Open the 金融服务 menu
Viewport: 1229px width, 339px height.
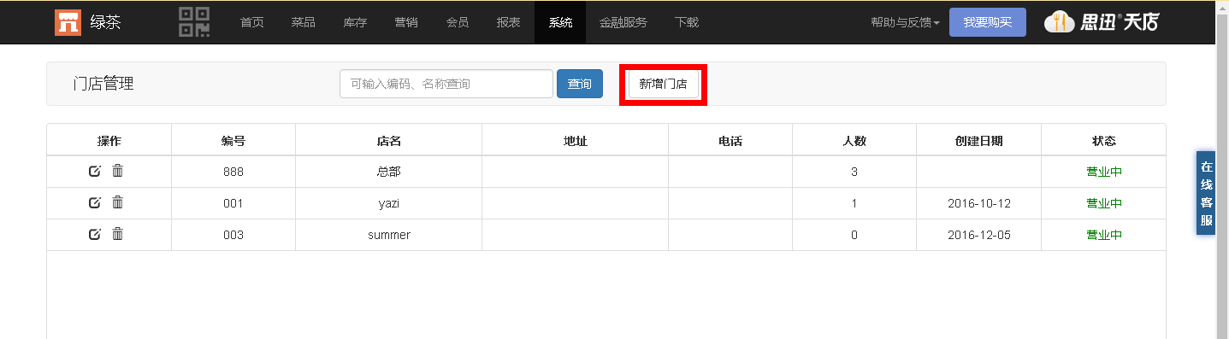pos(623,22)
